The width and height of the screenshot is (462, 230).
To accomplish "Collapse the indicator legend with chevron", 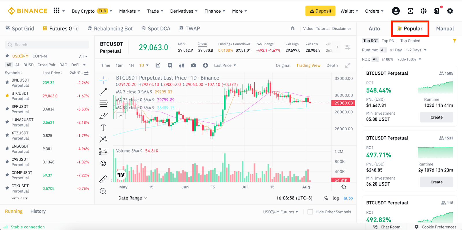I will point(121,116).
